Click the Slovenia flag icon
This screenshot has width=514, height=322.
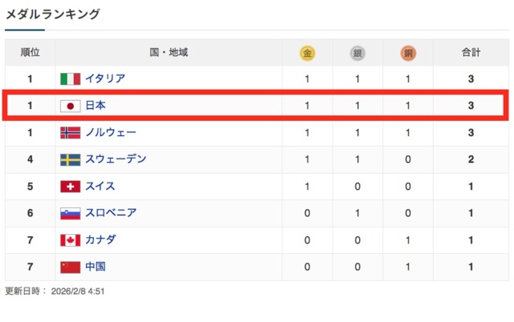(x=71, y=213)
